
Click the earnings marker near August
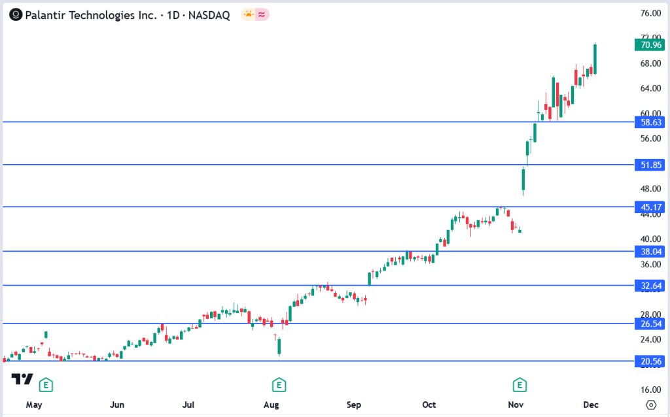pos(279,385)
